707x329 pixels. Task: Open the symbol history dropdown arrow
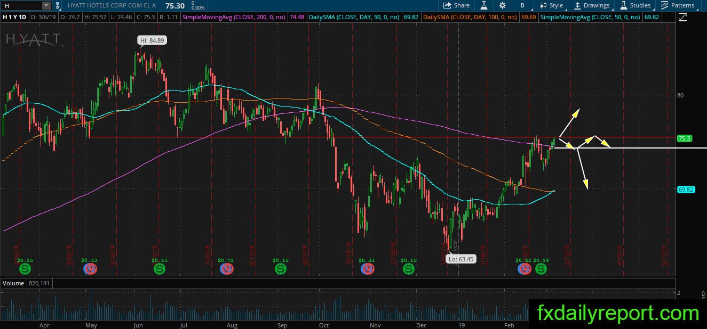tap(46, 5)
